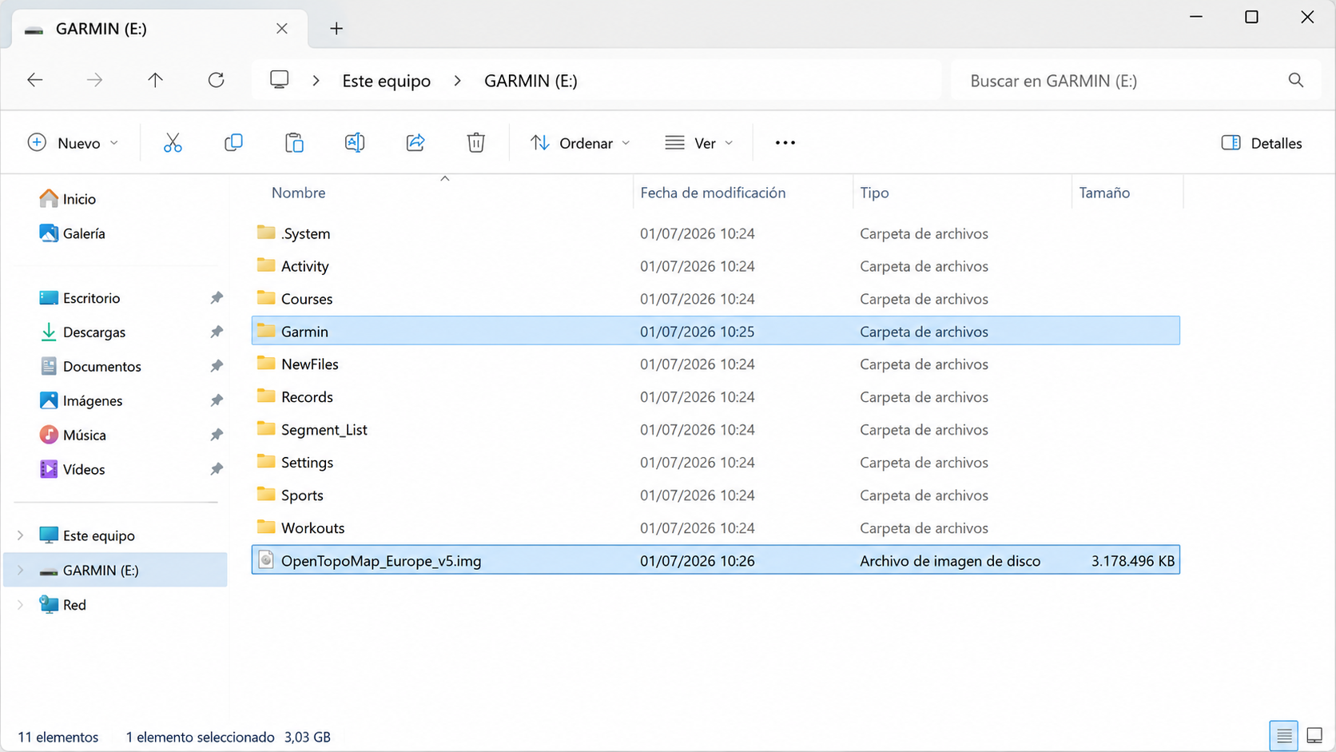This screenshot has width=1336, height=752.
Task: Select the OpenTopoMap_Europe_v5.img file
Action: [x=715, y=560]
